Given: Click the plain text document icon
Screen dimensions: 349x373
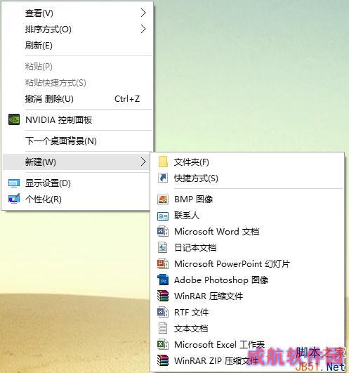Looking at the screenshot, I should click(163, 328).
